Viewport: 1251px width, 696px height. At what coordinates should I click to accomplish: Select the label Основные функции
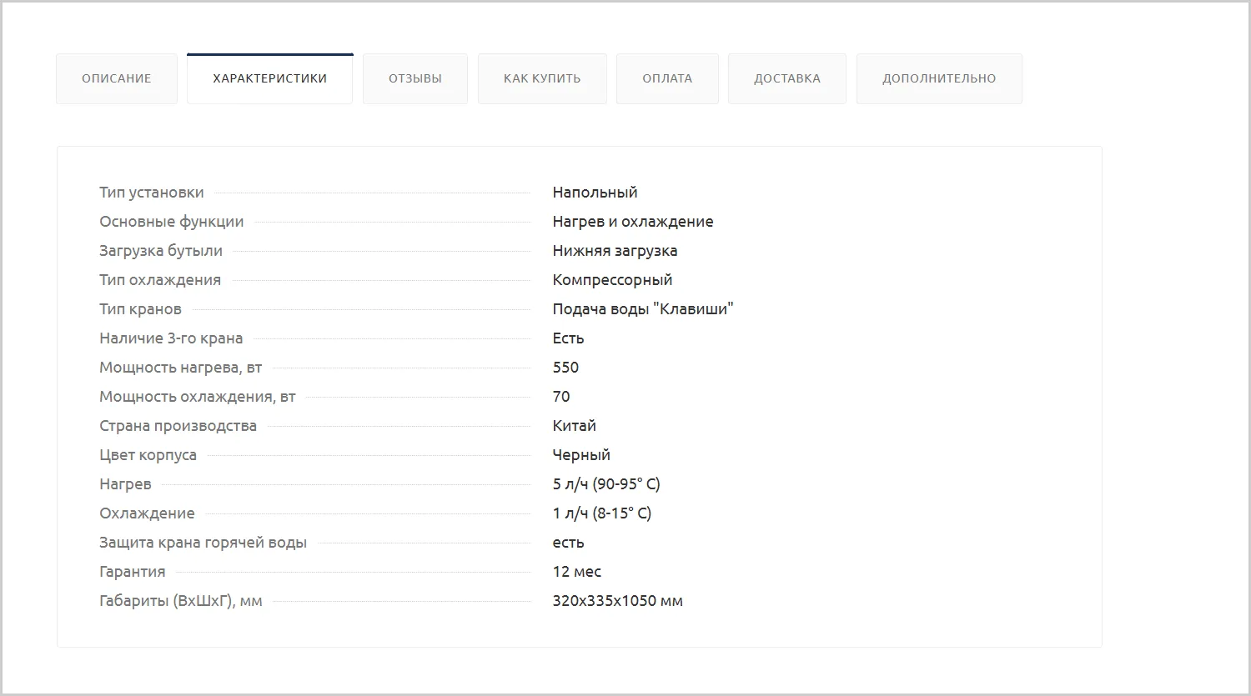click(x=172, y=222)
